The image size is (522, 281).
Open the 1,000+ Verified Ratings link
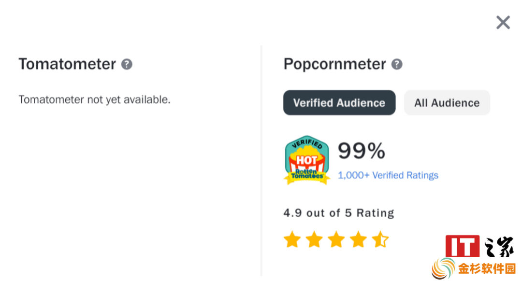(x=388, y=175)
